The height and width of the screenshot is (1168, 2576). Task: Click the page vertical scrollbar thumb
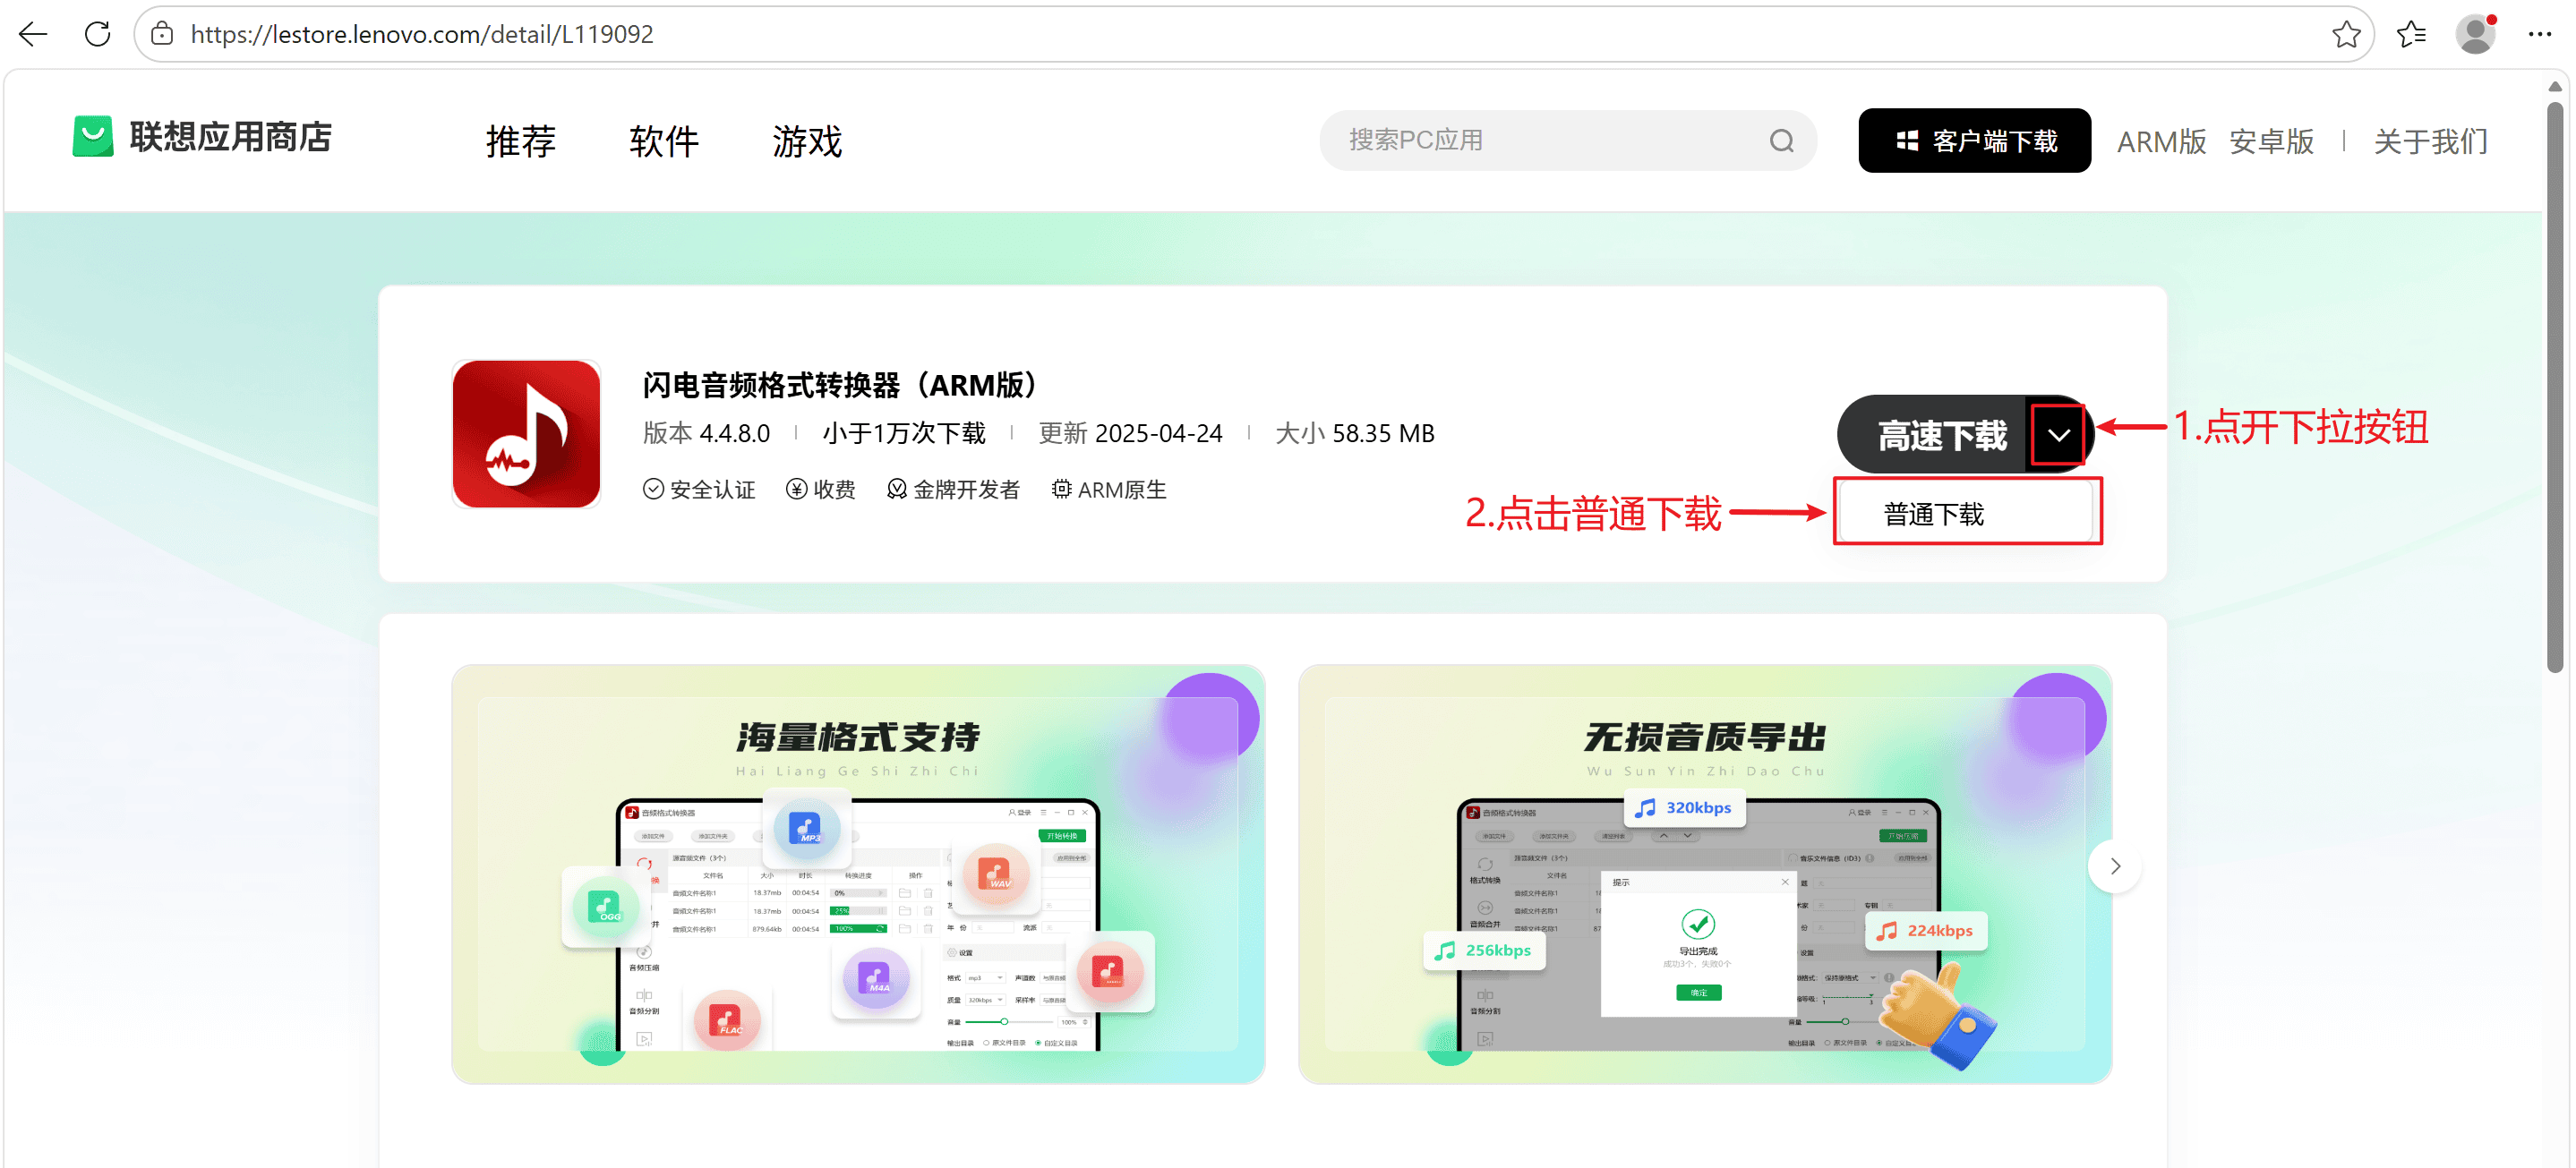pos(2555,385)
